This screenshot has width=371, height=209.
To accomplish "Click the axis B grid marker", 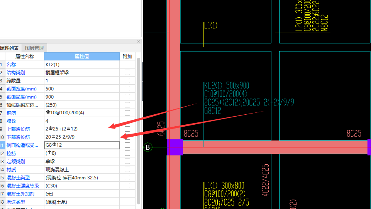I will [147, 147].
